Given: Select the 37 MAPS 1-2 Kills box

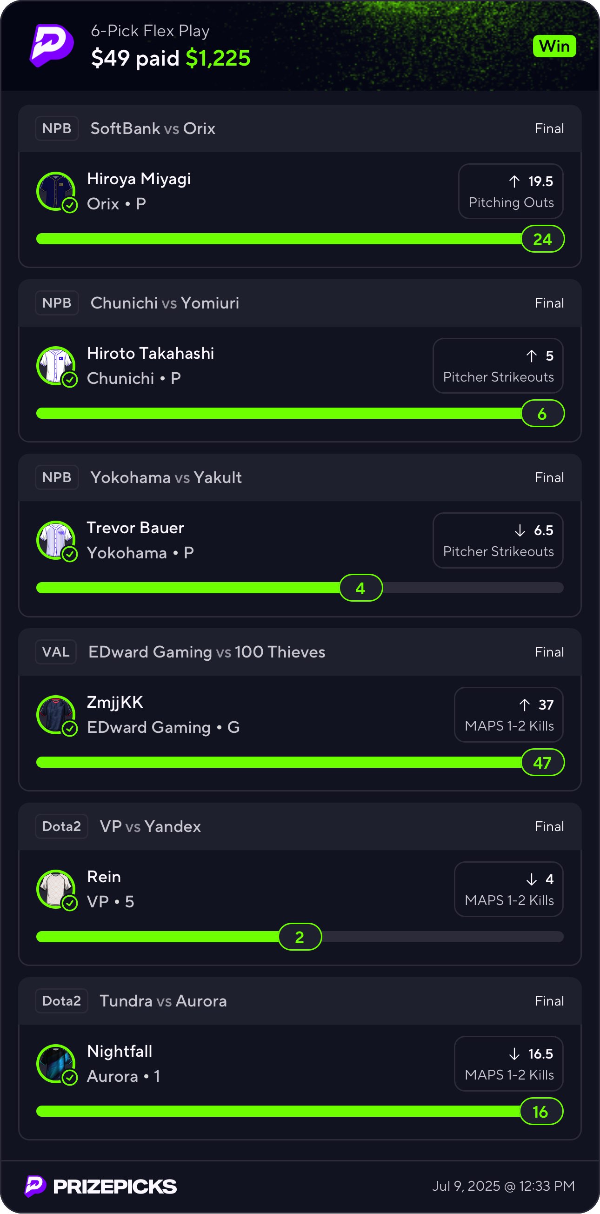Looking at the screenshot, I should [x=509, y=714].
